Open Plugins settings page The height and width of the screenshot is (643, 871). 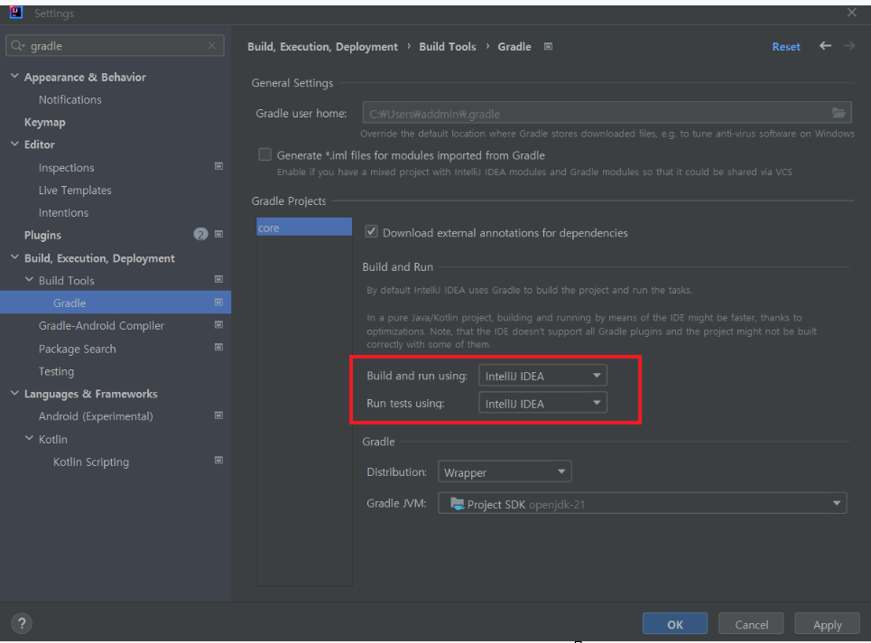pos(42,235)
